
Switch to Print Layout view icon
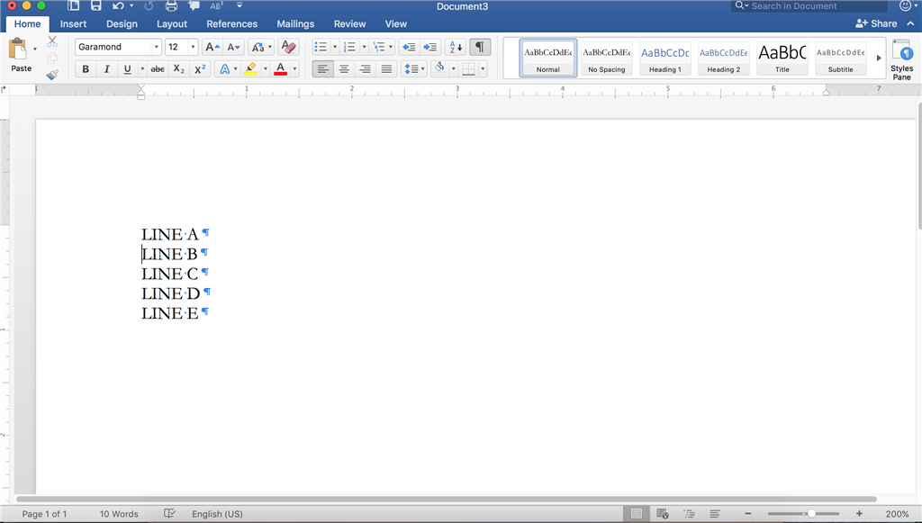pyautogui.click(x=637, y=514)
